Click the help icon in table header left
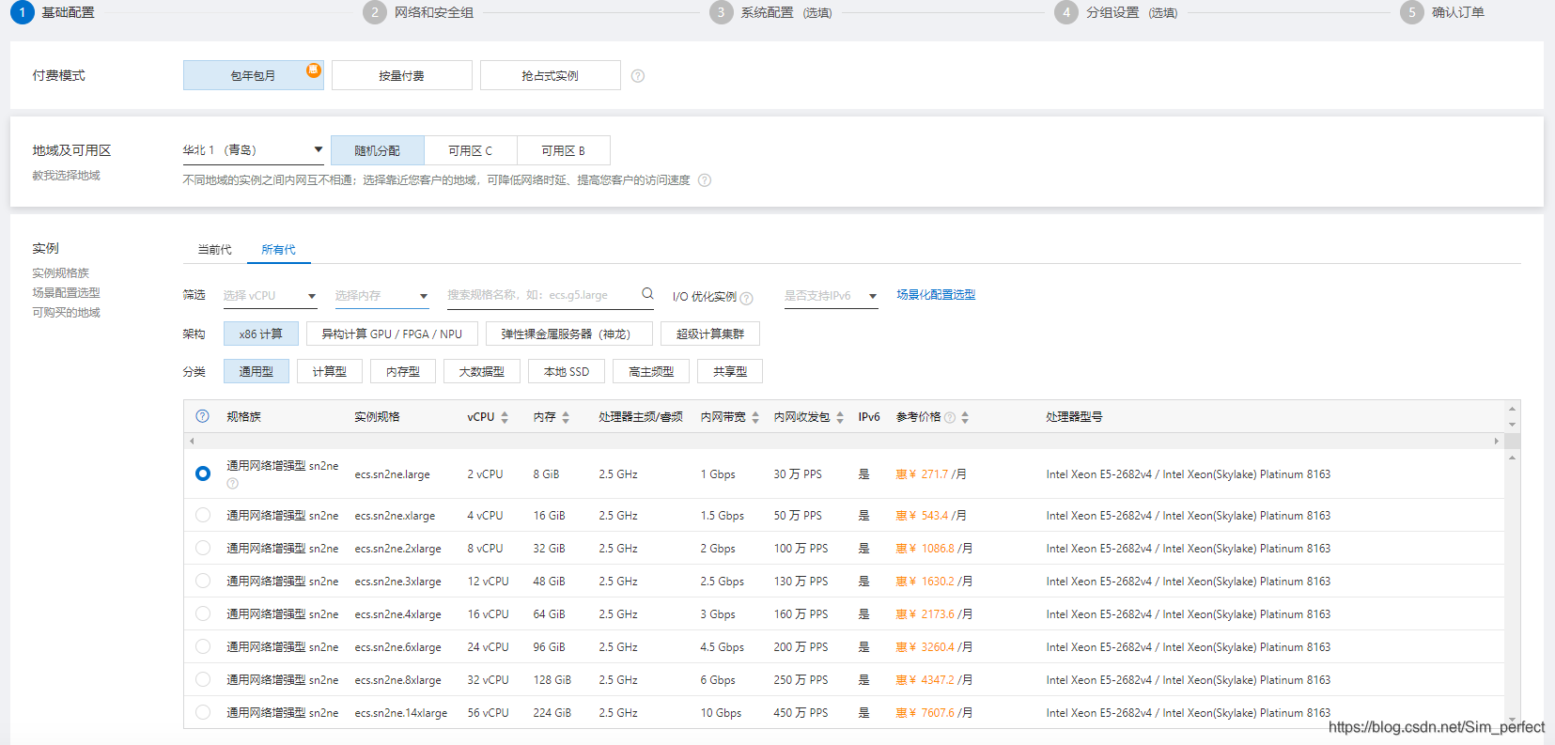 coord(202,416)
